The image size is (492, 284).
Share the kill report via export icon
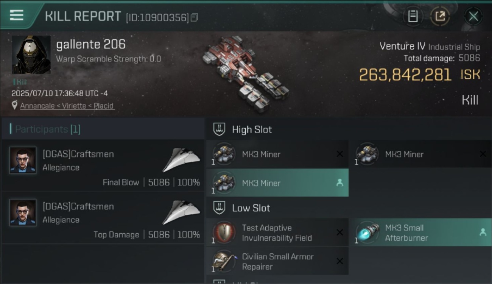tap(440, 16)
